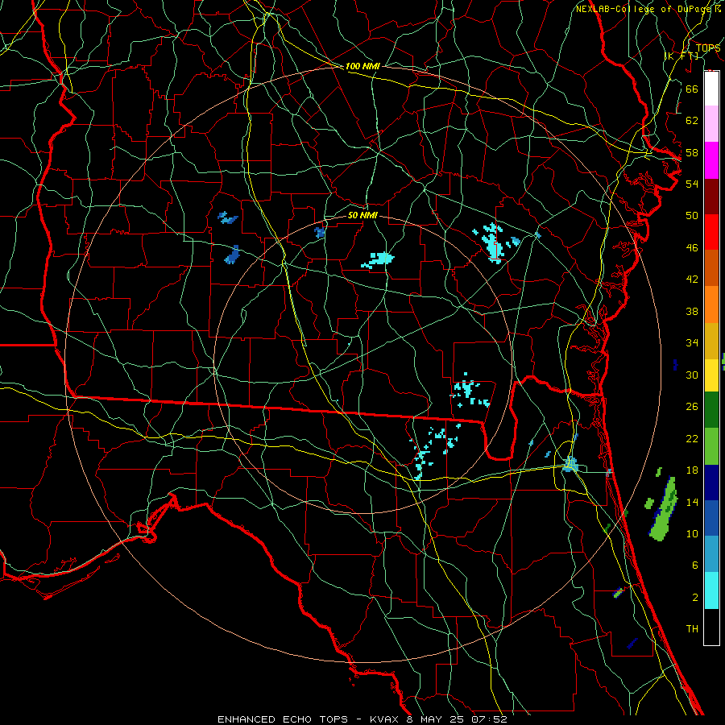725x725 pixels.
Task: Pick the navy blue legend swatch
Action: (x=711, y=483)
